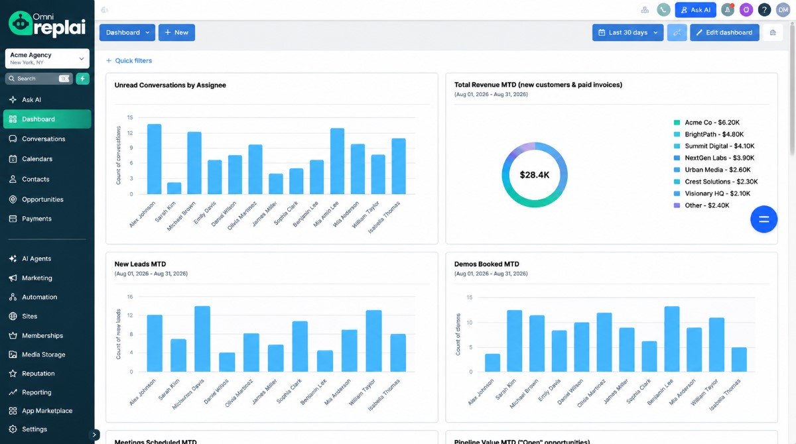Image resolution: width=796 pixels, height=444 pixels.
Task: Click the 'Demos Booked MTD' widget title
Action: pos(487,264)
